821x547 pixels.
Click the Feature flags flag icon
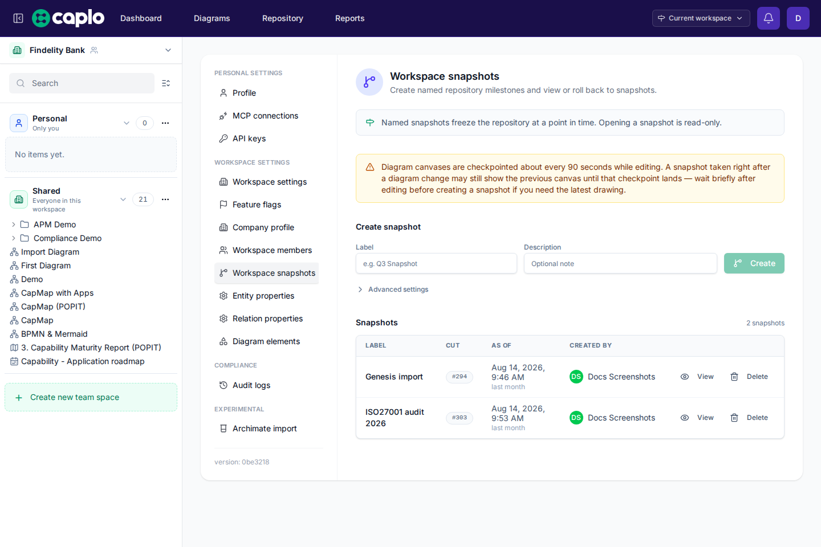pyautogui.click(x=223, y=205)
